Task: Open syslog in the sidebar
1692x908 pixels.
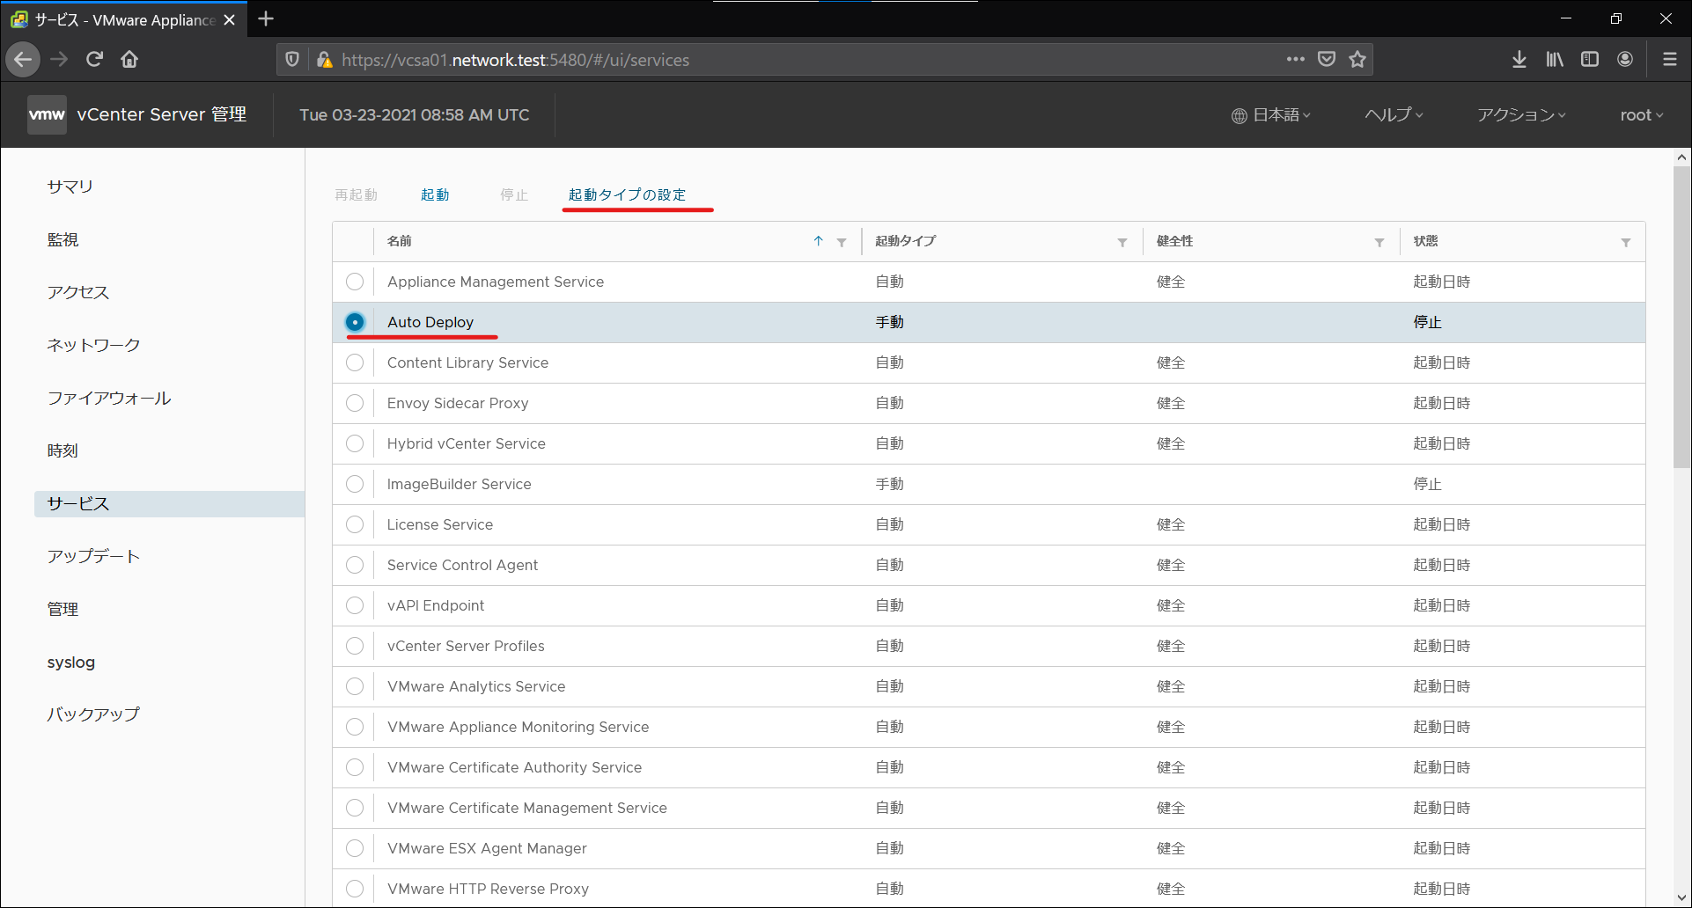Action: (x=71, y=663)
